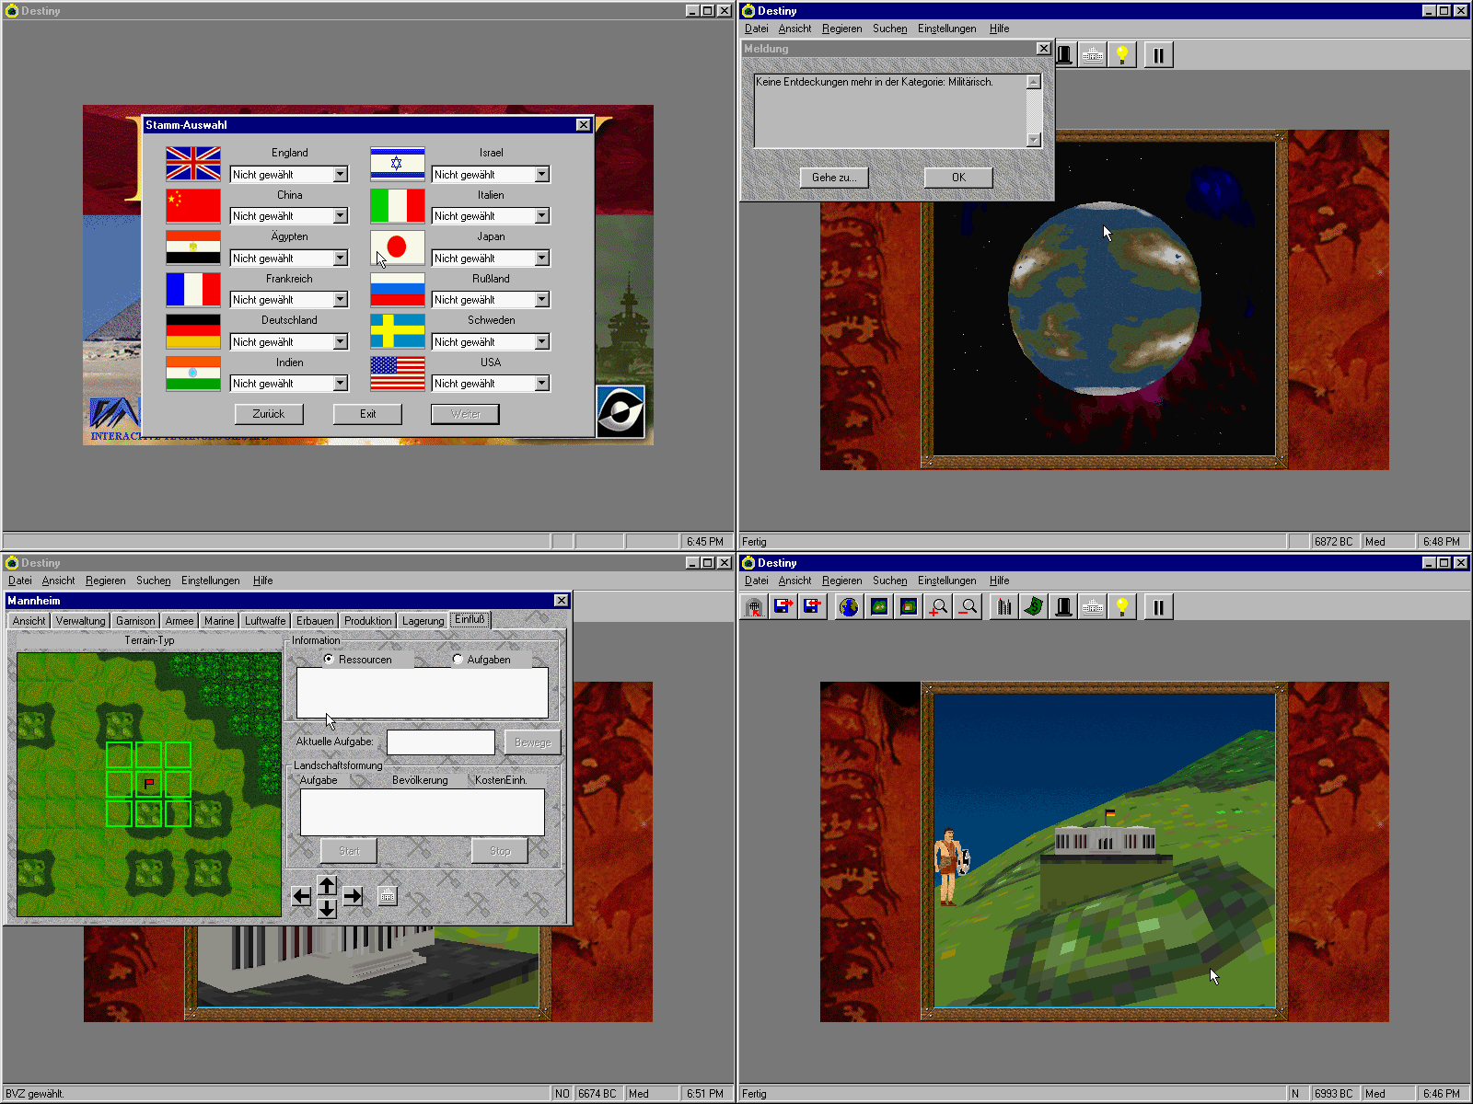Click the Start button under Landschaftsformung
The height and width of the screenshot is (1104, 1473).
349,851
